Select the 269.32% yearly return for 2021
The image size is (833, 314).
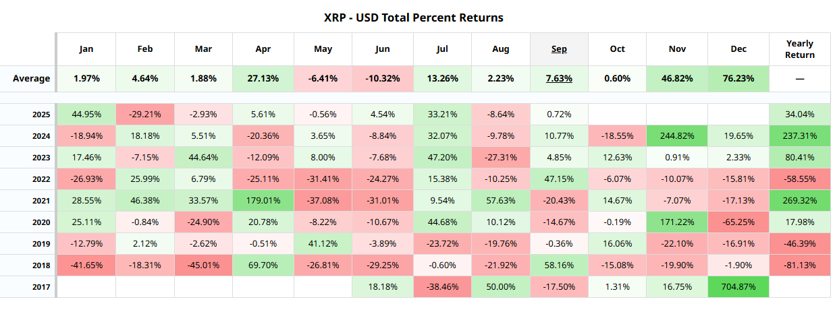tap(800, 201)
